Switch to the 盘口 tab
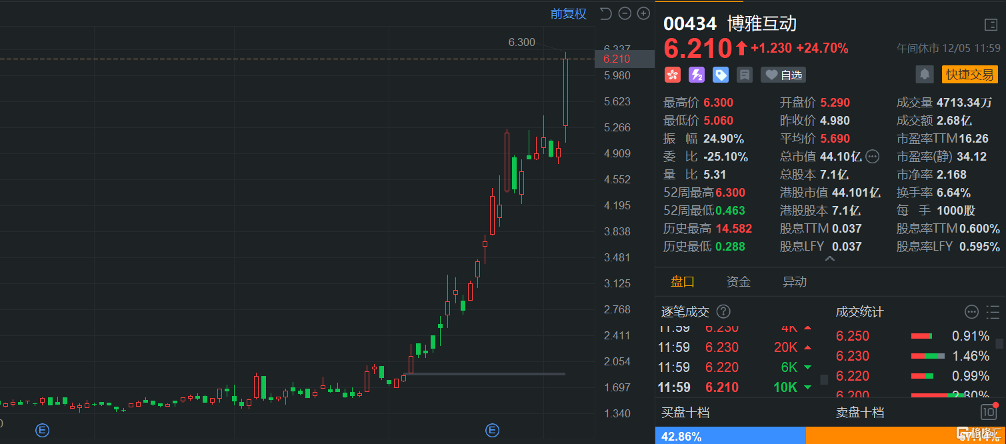Screen dimensions: 1006x444 [683, 282]
